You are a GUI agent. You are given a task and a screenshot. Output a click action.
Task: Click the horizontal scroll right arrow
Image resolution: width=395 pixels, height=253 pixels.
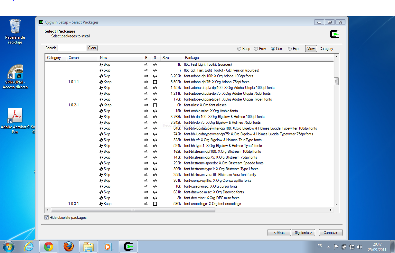pyautogui.click(x=331, y=210)
